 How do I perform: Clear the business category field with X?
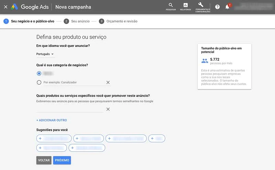108,82
